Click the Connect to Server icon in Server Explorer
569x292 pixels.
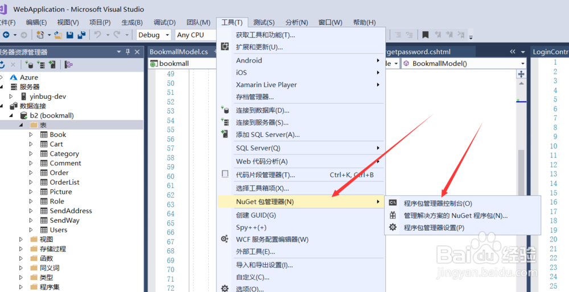(x=41, y=65)
